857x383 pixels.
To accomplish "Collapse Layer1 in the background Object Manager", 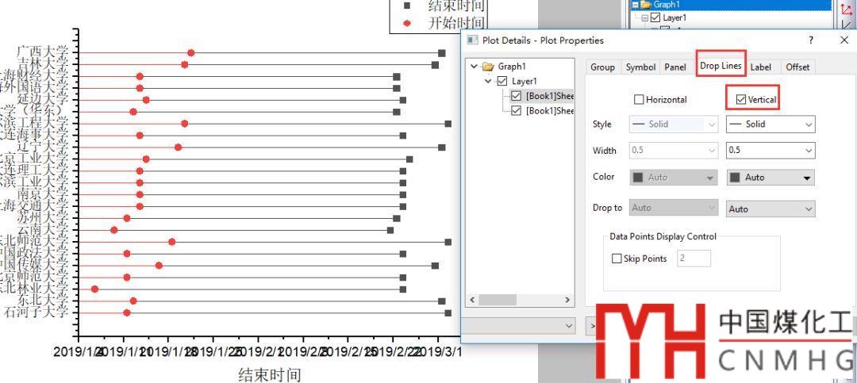I will pyautogui.click(x=645, y=17).
